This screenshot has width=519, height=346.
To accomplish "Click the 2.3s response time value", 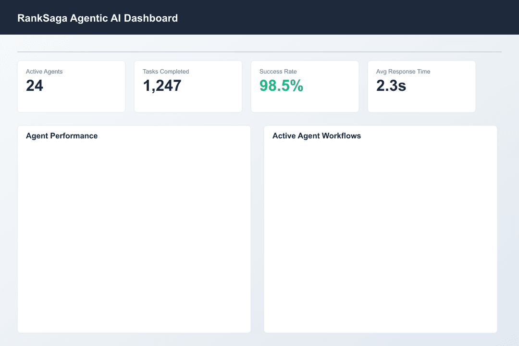I will click(x=391, y=86).
